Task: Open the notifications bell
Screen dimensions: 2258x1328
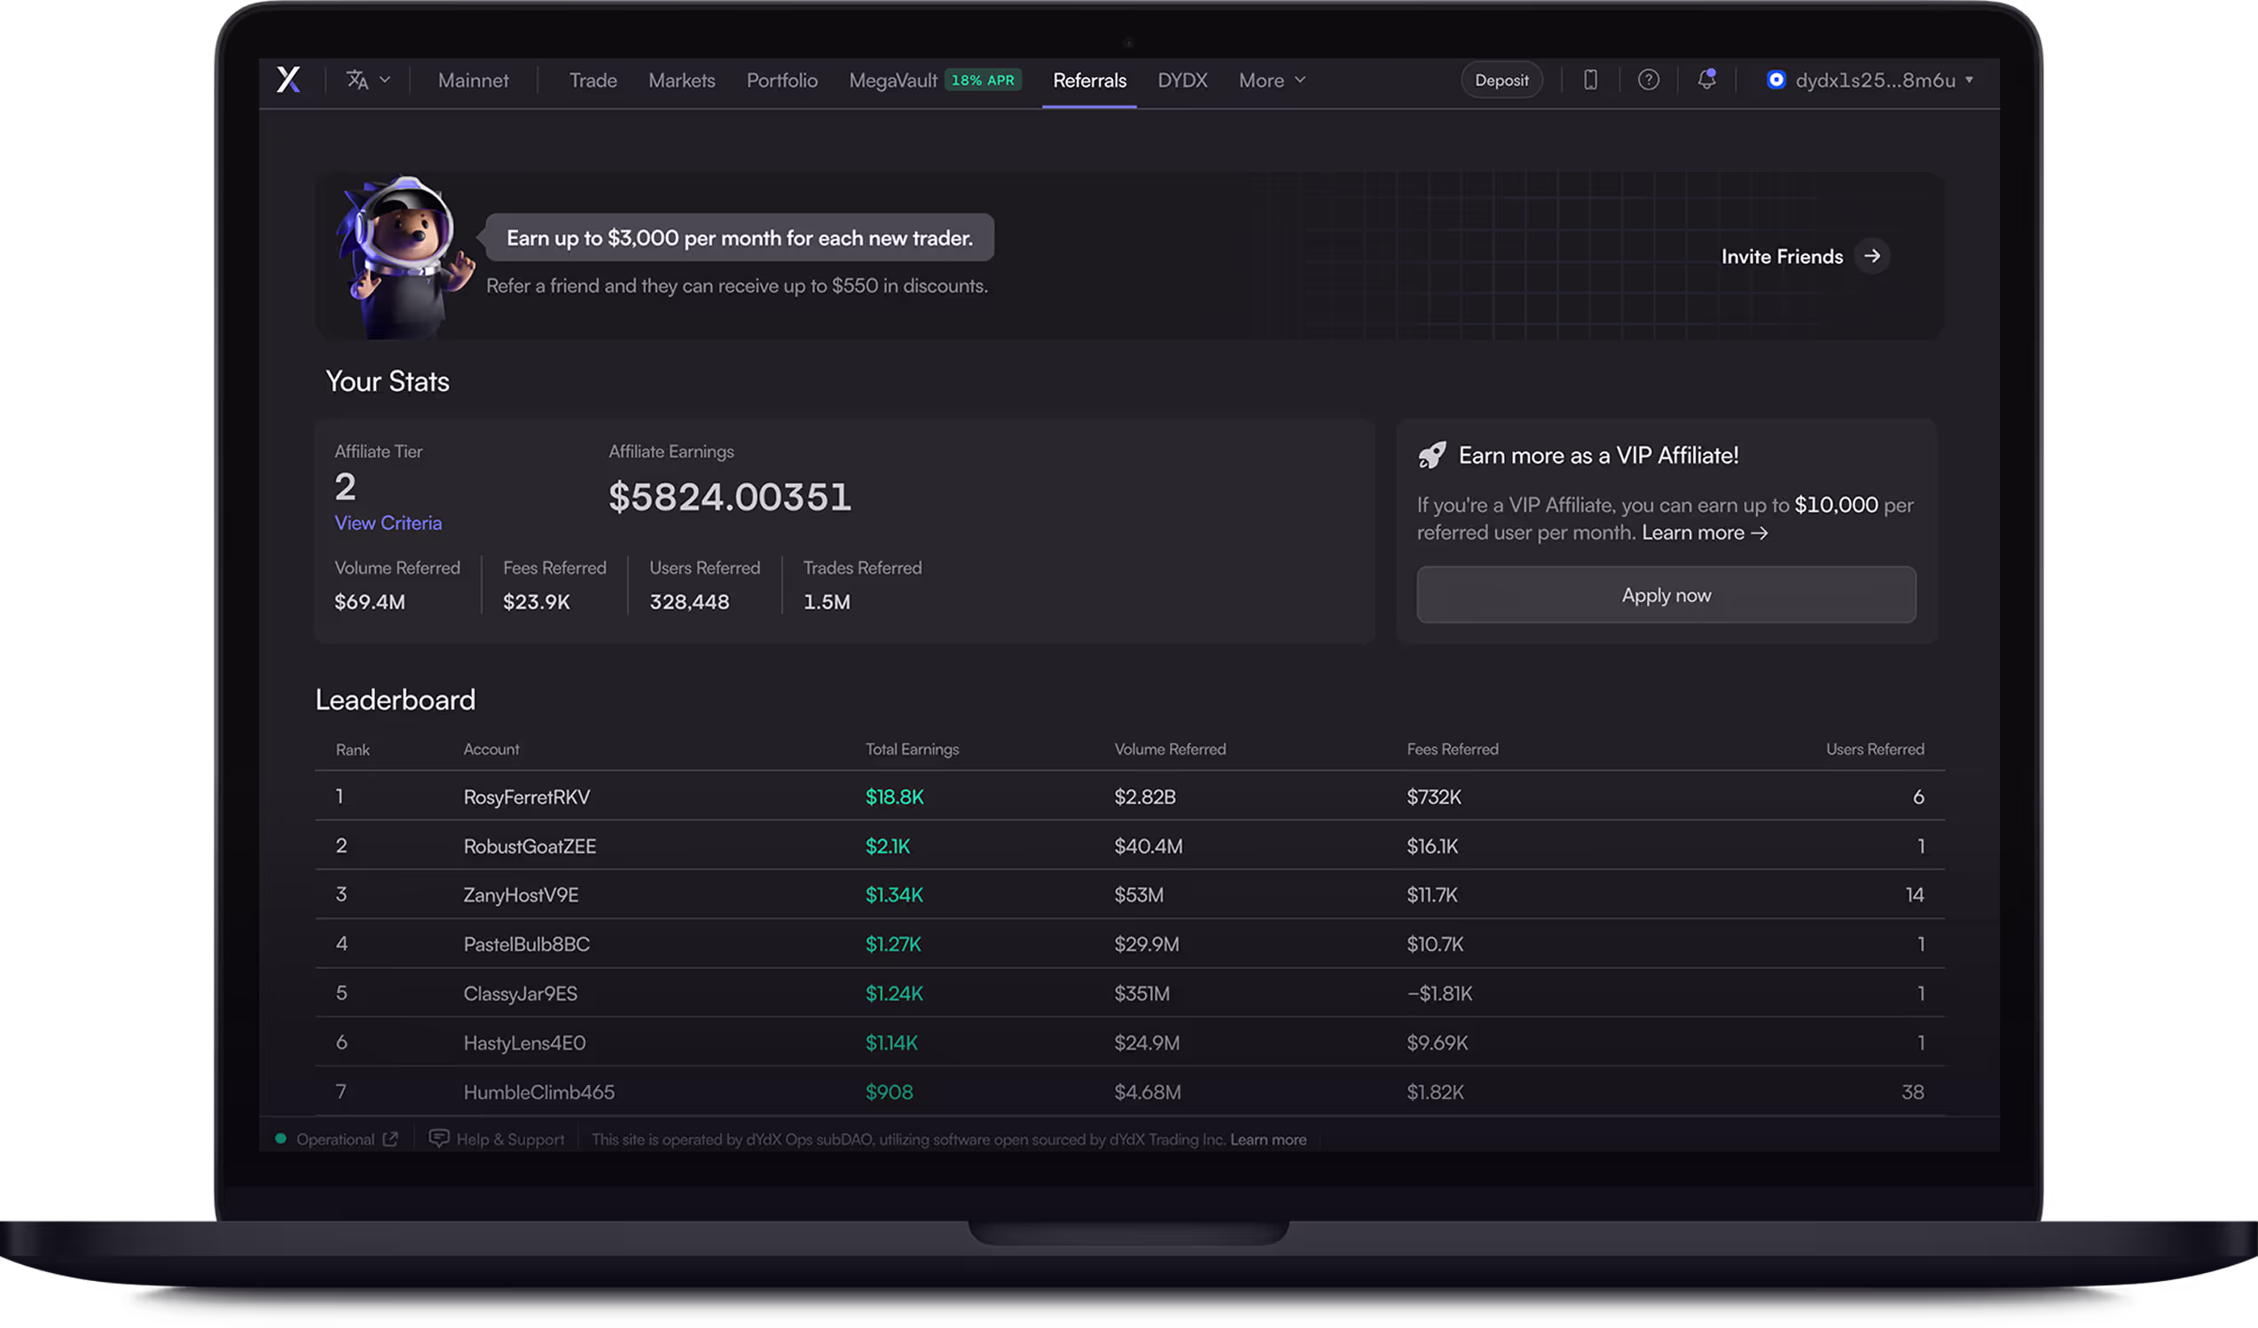Action: 1707,79
